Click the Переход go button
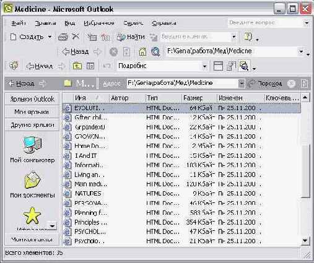314x263 pixels. tap(265, 84)
